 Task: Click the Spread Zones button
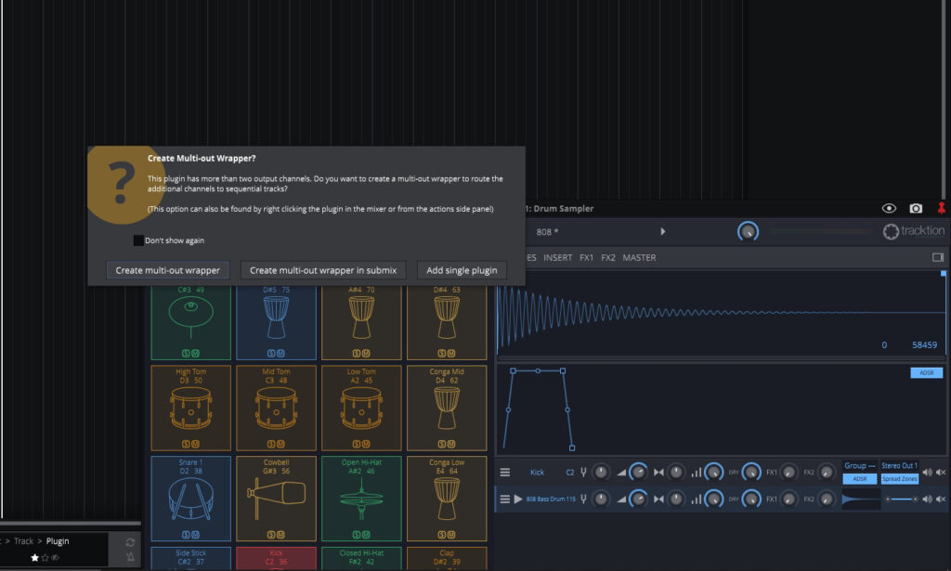click(x=899, y=479)
